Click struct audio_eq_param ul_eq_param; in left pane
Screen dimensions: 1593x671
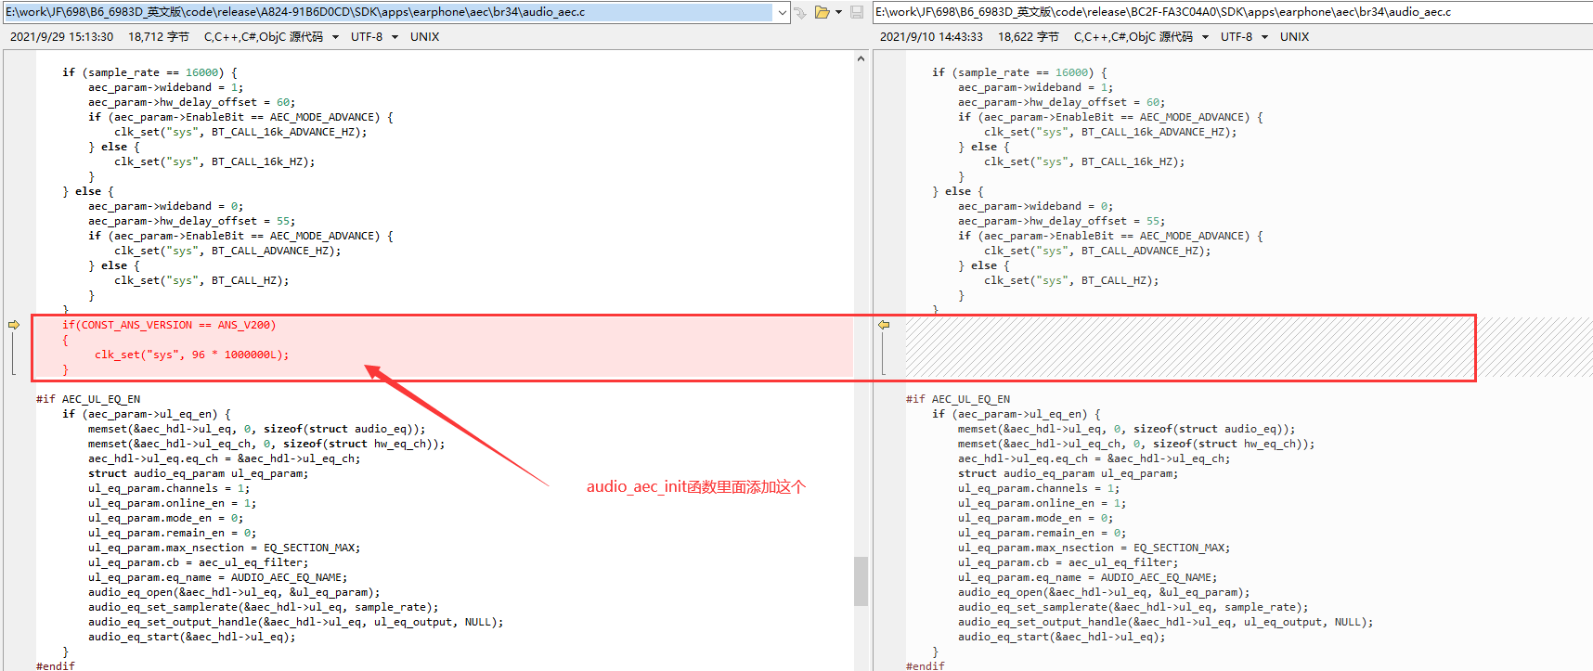(199, 473)
